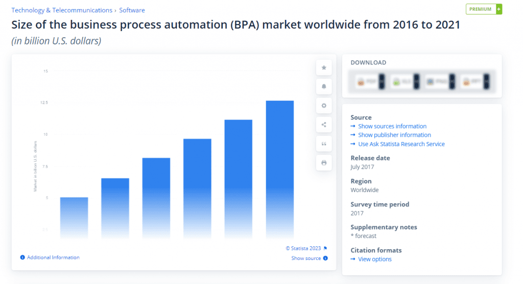Open Use Ask Statista Research Service link
Screen dimensions: 523x284
coord(401,144)
